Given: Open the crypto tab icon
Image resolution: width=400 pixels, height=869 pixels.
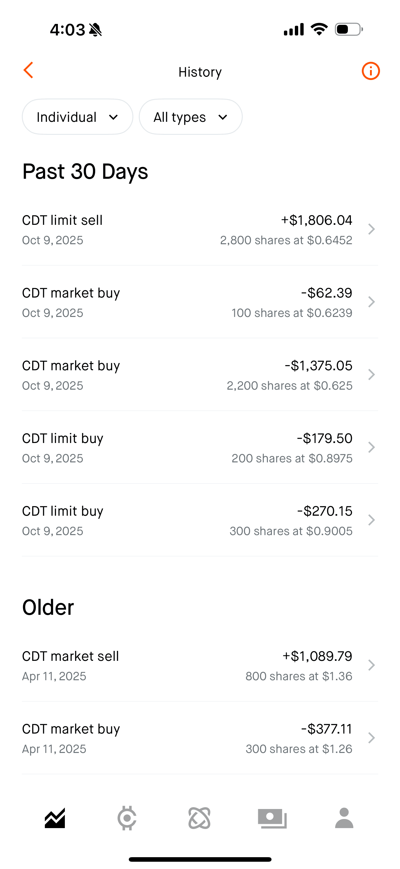Looking at the screenshot, I should point(127,818).
